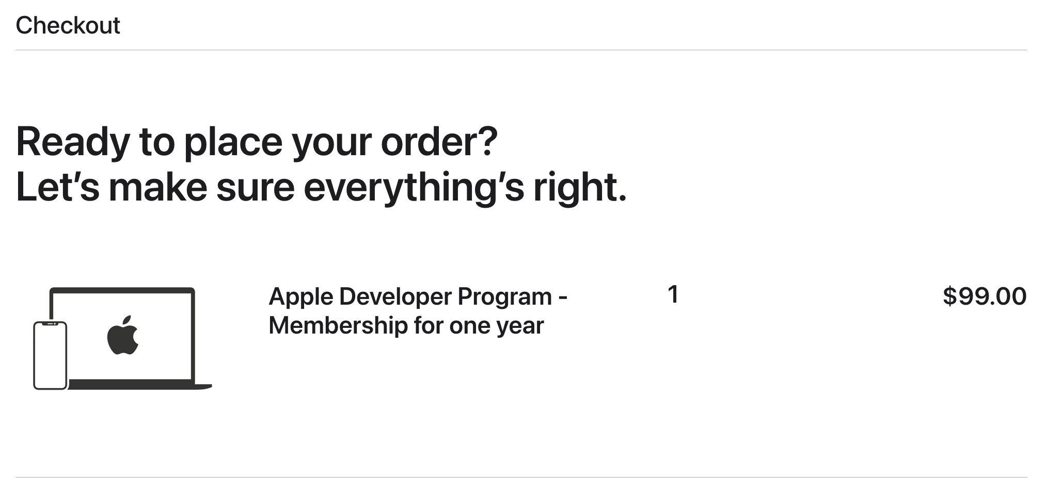Click the dollar sign in the price
The image size is (1046, 498).
(x=949, y=296)
